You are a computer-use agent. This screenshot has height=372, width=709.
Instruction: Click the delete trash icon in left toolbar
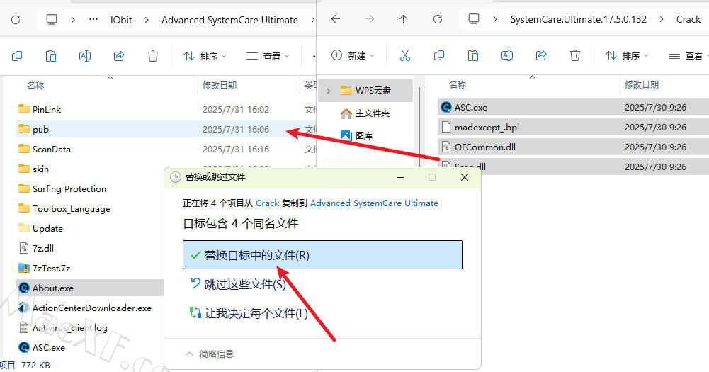pyautogui.click(x=153, y=56)
